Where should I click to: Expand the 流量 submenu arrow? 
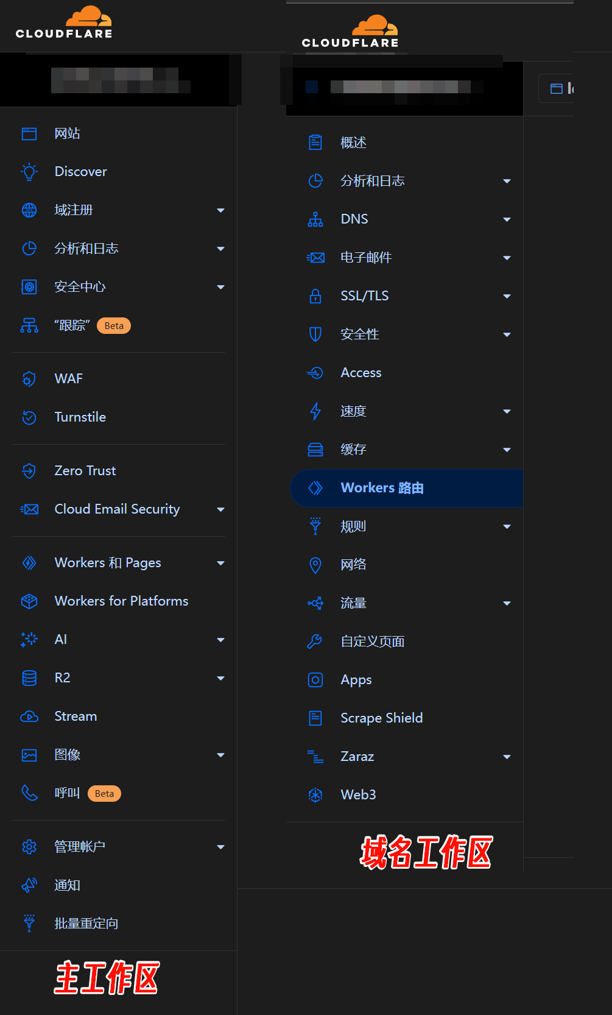507,603
